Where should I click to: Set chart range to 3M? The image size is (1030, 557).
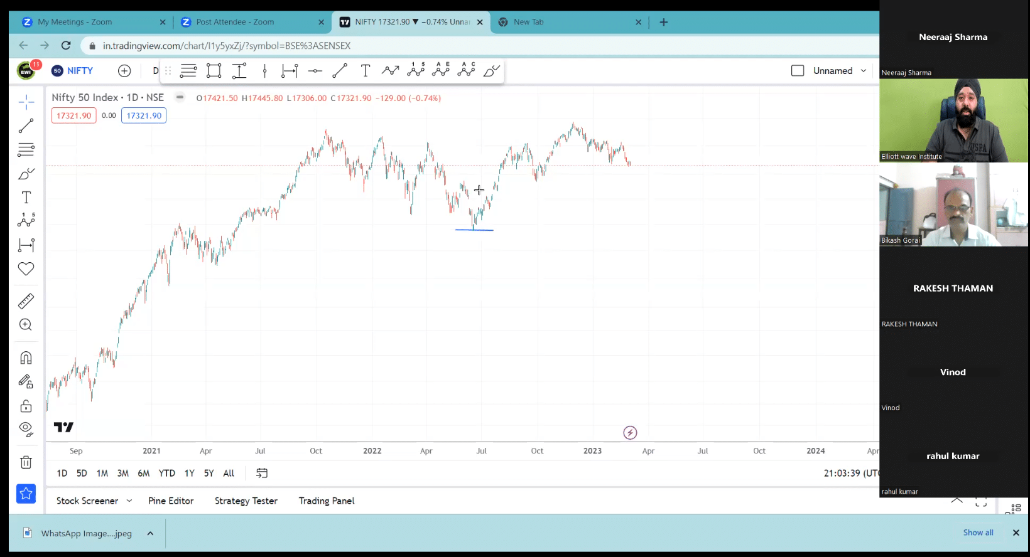tap(123, 474)
